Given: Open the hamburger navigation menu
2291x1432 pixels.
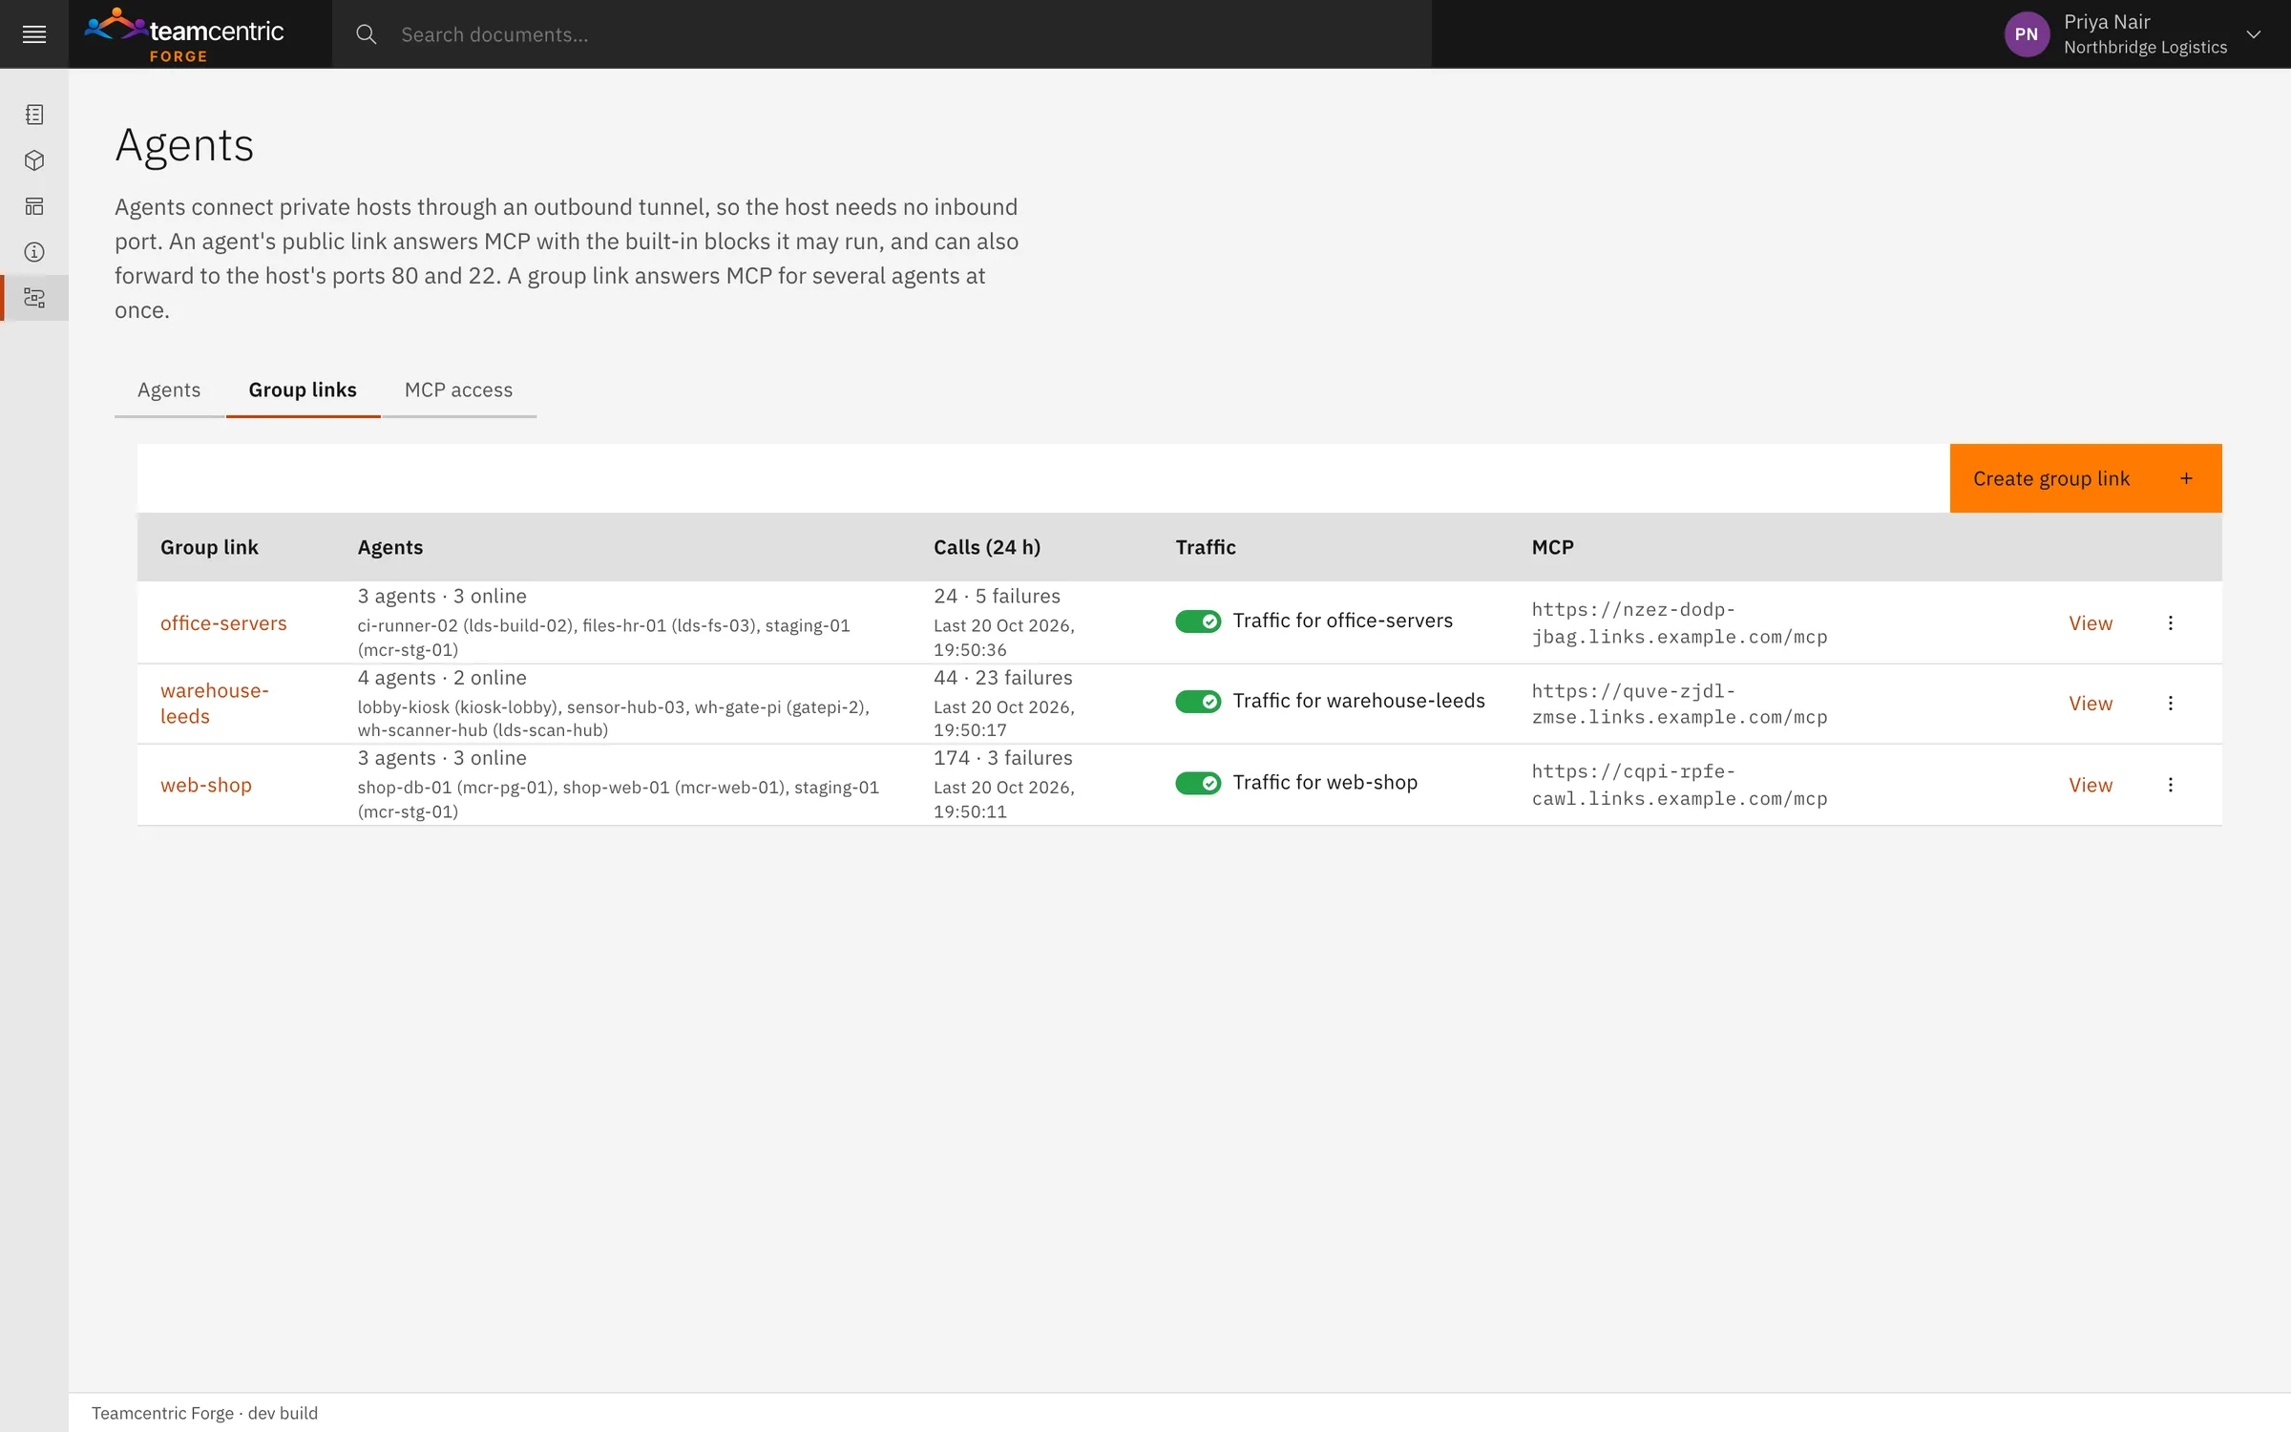Looking at the screenshot, I should [34, 34].
